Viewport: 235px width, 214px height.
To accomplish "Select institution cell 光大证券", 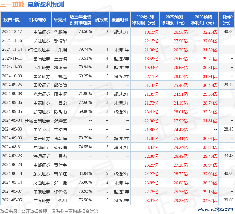I will pos(42,94).
